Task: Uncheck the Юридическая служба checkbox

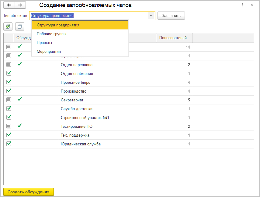Action: coord(9,144)
